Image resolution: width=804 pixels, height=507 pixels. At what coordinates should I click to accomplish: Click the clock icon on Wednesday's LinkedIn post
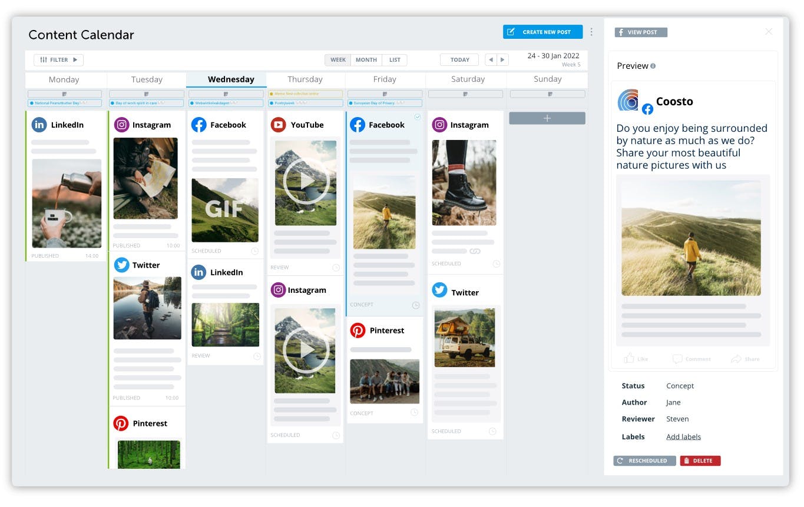click(257, 356)
